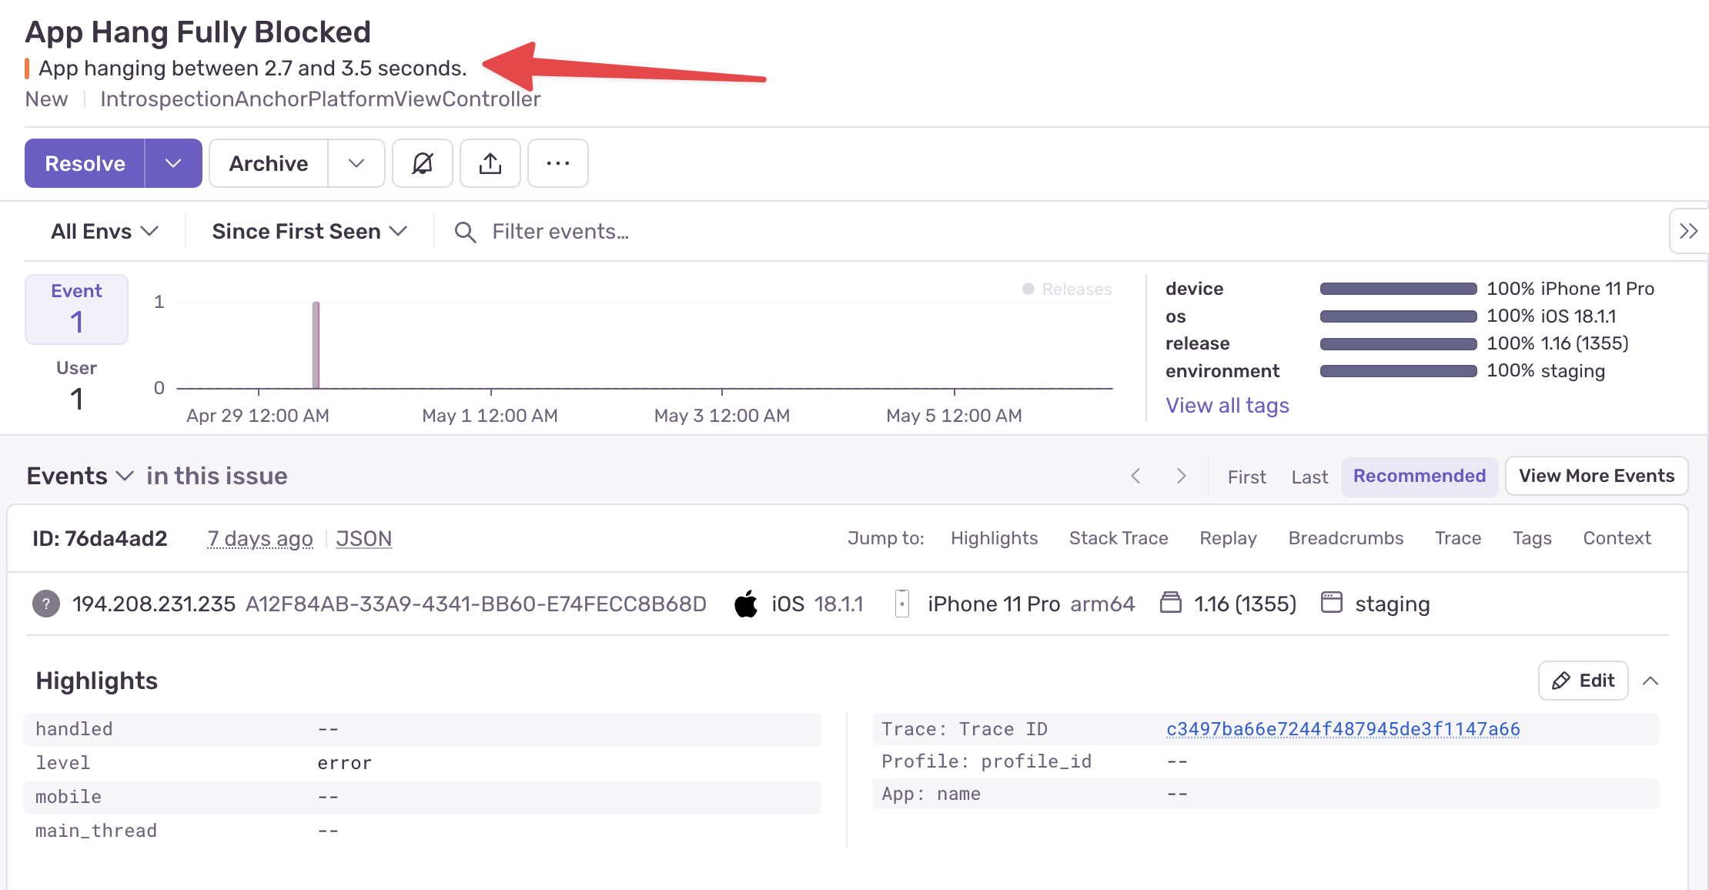Select the Event count toggle
Image resolution: width=1709 pixels, height=890 pixels.
[x=76, y=309]
